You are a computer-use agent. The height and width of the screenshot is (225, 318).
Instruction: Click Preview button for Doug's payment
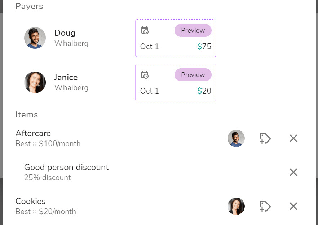pos(193,30)
